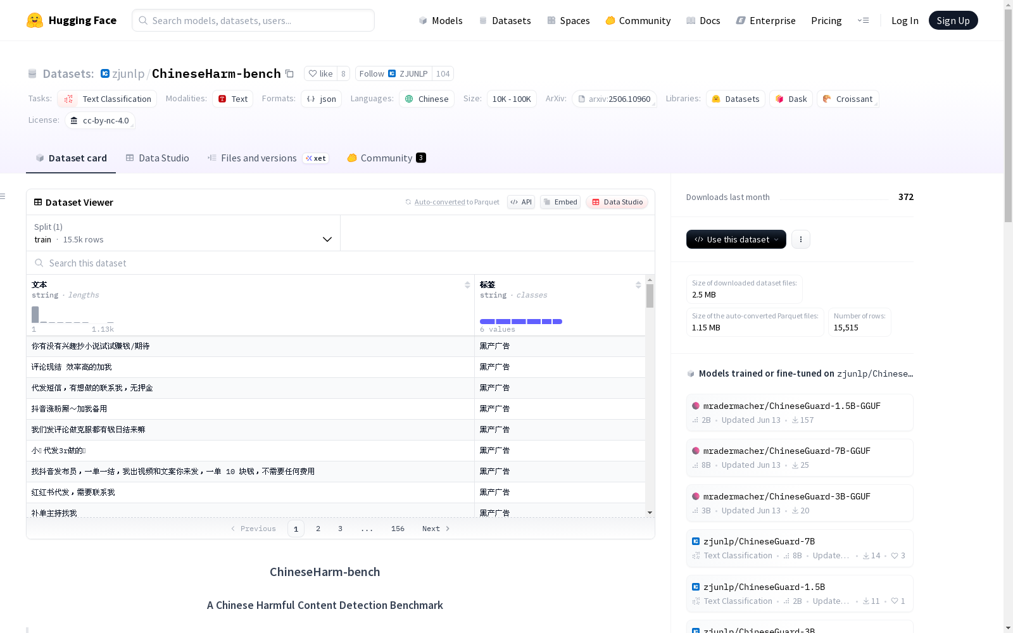Select the Chinese language tag
Screen dimensions: 1013x633
427,99
